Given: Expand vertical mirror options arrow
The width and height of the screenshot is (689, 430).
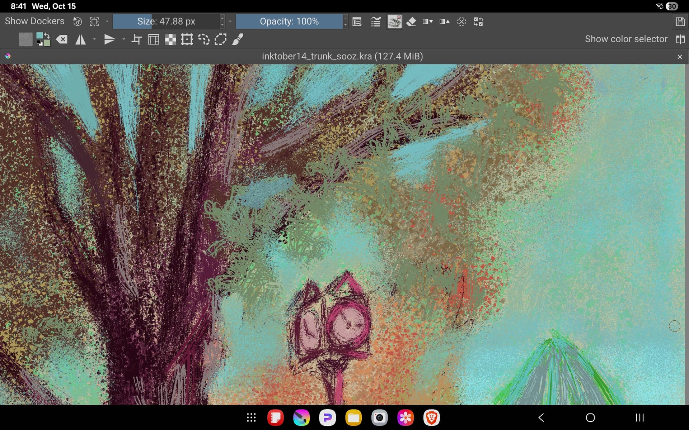Looking at the screenshot, I should 123,39.
